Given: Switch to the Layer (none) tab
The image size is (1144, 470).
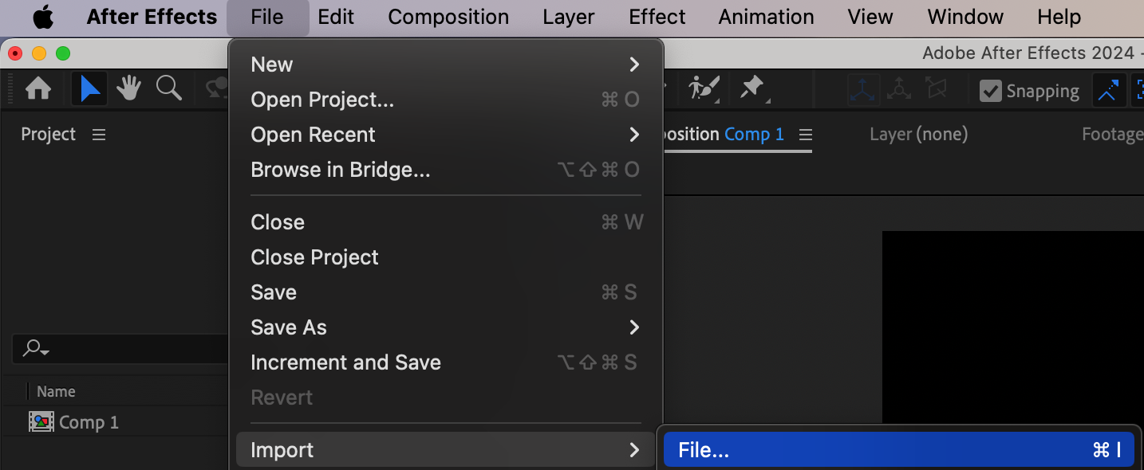Looking at the screenshot, I should point(918,135).
